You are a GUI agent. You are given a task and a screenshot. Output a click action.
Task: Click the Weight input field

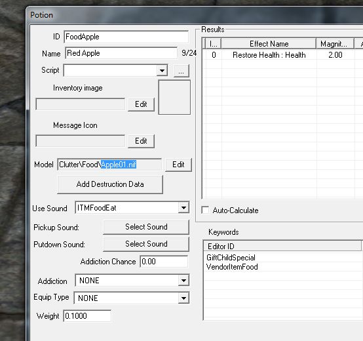pos(87,316)
